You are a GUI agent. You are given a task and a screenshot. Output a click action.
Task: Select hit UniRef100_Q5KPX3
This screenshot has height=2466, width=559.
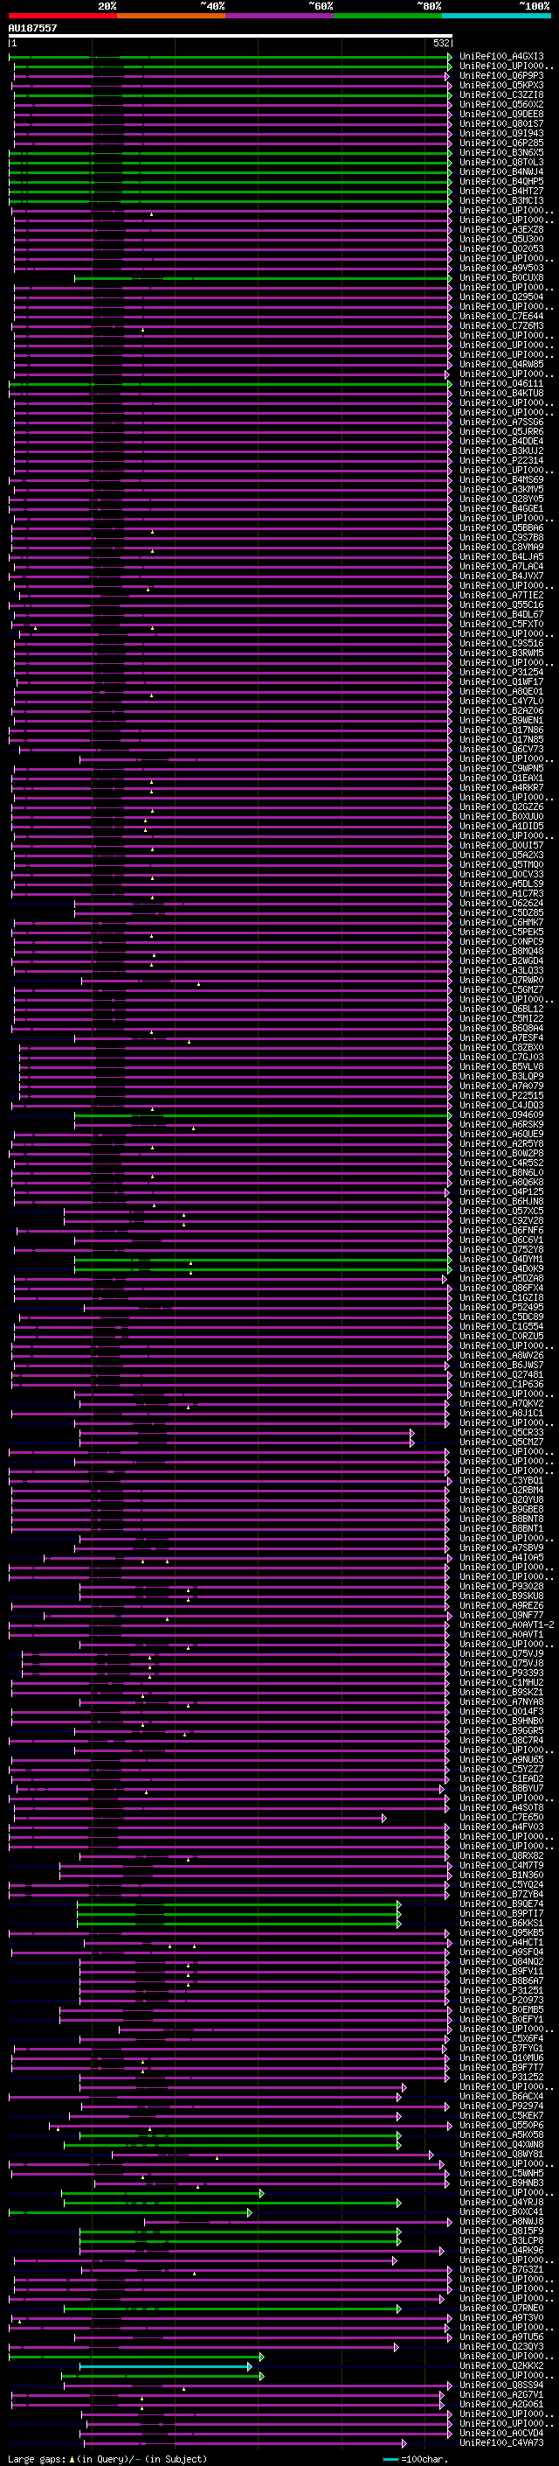(x=501, y=85)
